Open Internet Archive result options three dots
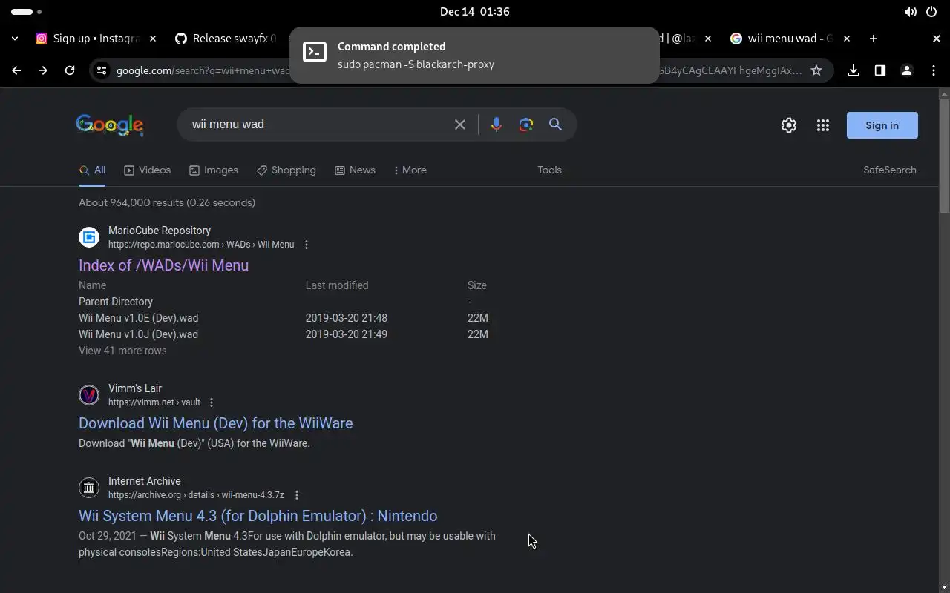This screenshot has width=950, height=593. coord(297,495)
